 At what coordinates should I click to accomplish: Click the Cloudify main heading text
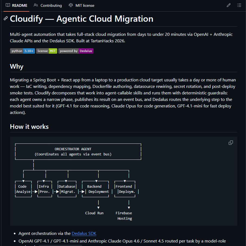pyautogui.click(x=81, y=19)
